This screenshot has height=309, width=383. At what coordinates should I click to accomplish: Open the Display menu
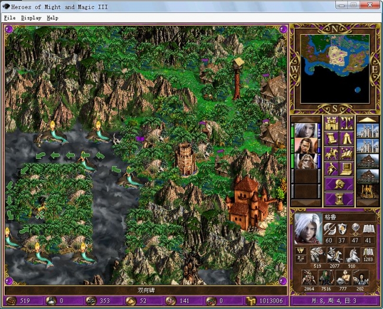(x=31, y=18)
